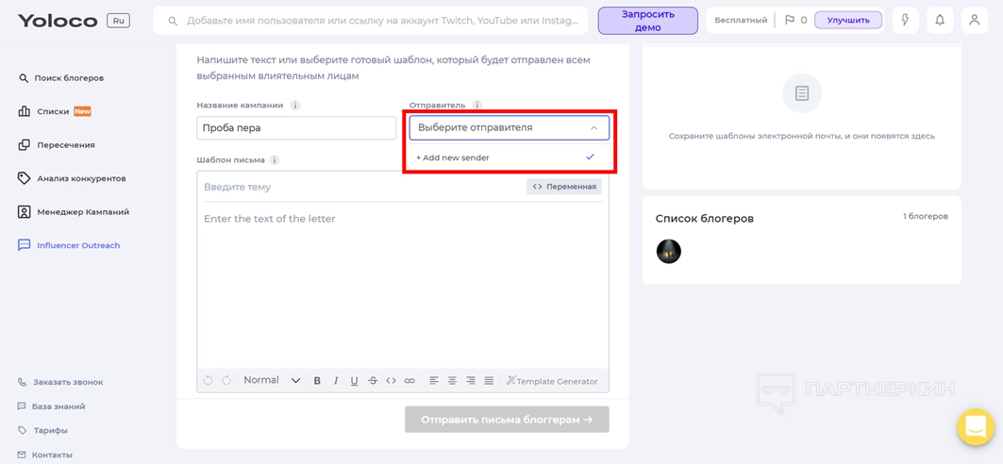Edit campaign name field Проба пера

click(297, 128)
